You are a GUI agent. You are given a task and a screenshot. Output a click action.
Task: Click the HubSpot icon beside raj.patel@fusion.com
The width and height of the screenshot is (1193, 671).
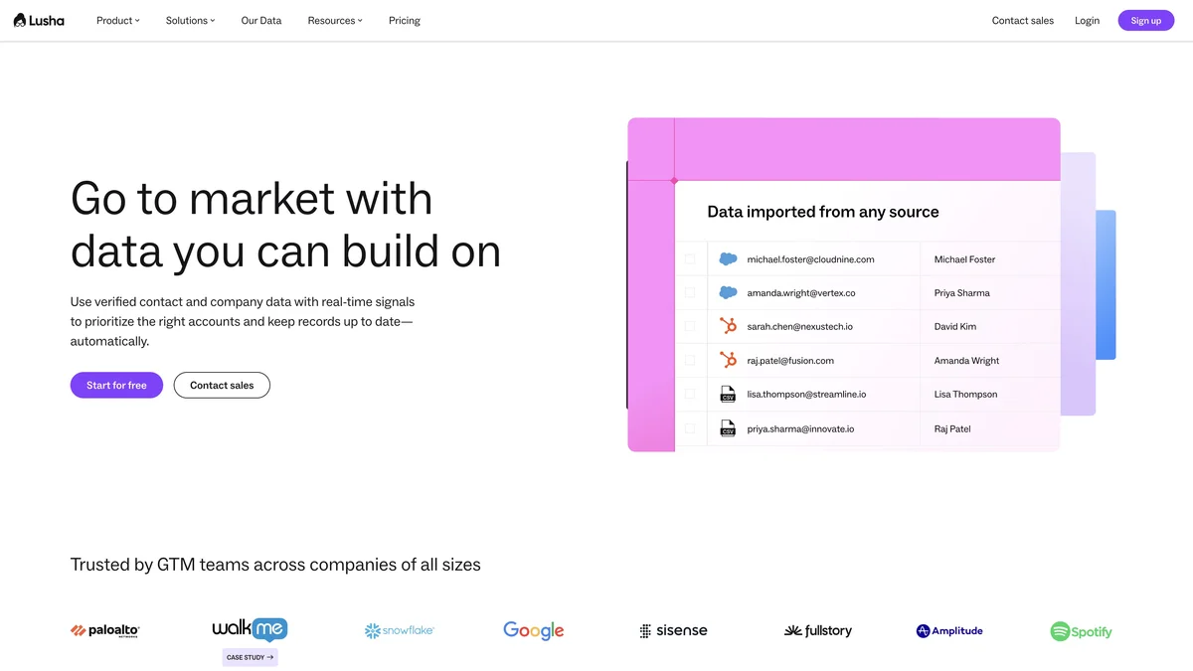click(728, 360)
